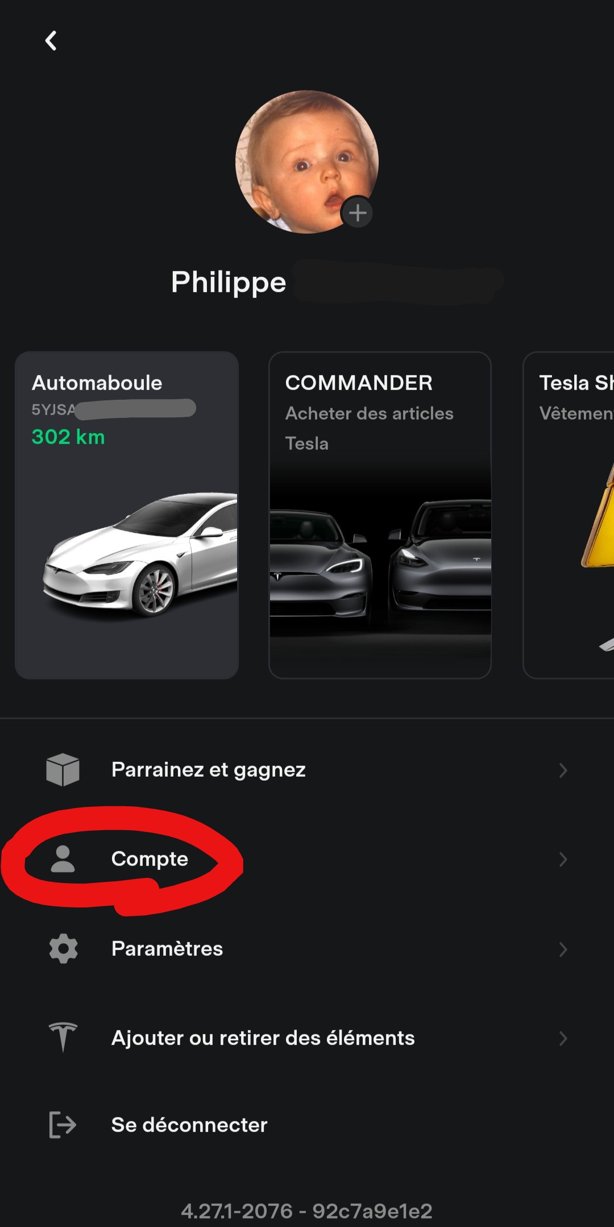Open the Paramètres menu item
This screenshot has height=1227, width=614.
coord(307,949)
